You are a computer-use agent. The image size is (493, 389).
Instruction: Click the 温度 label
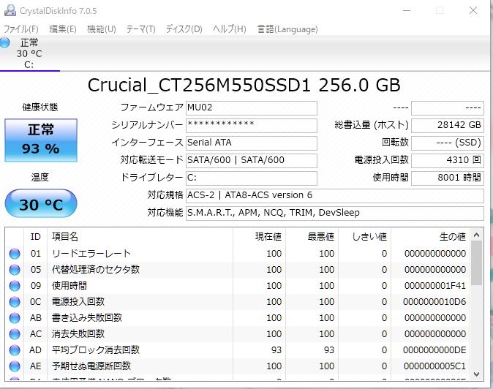point(40,177)
